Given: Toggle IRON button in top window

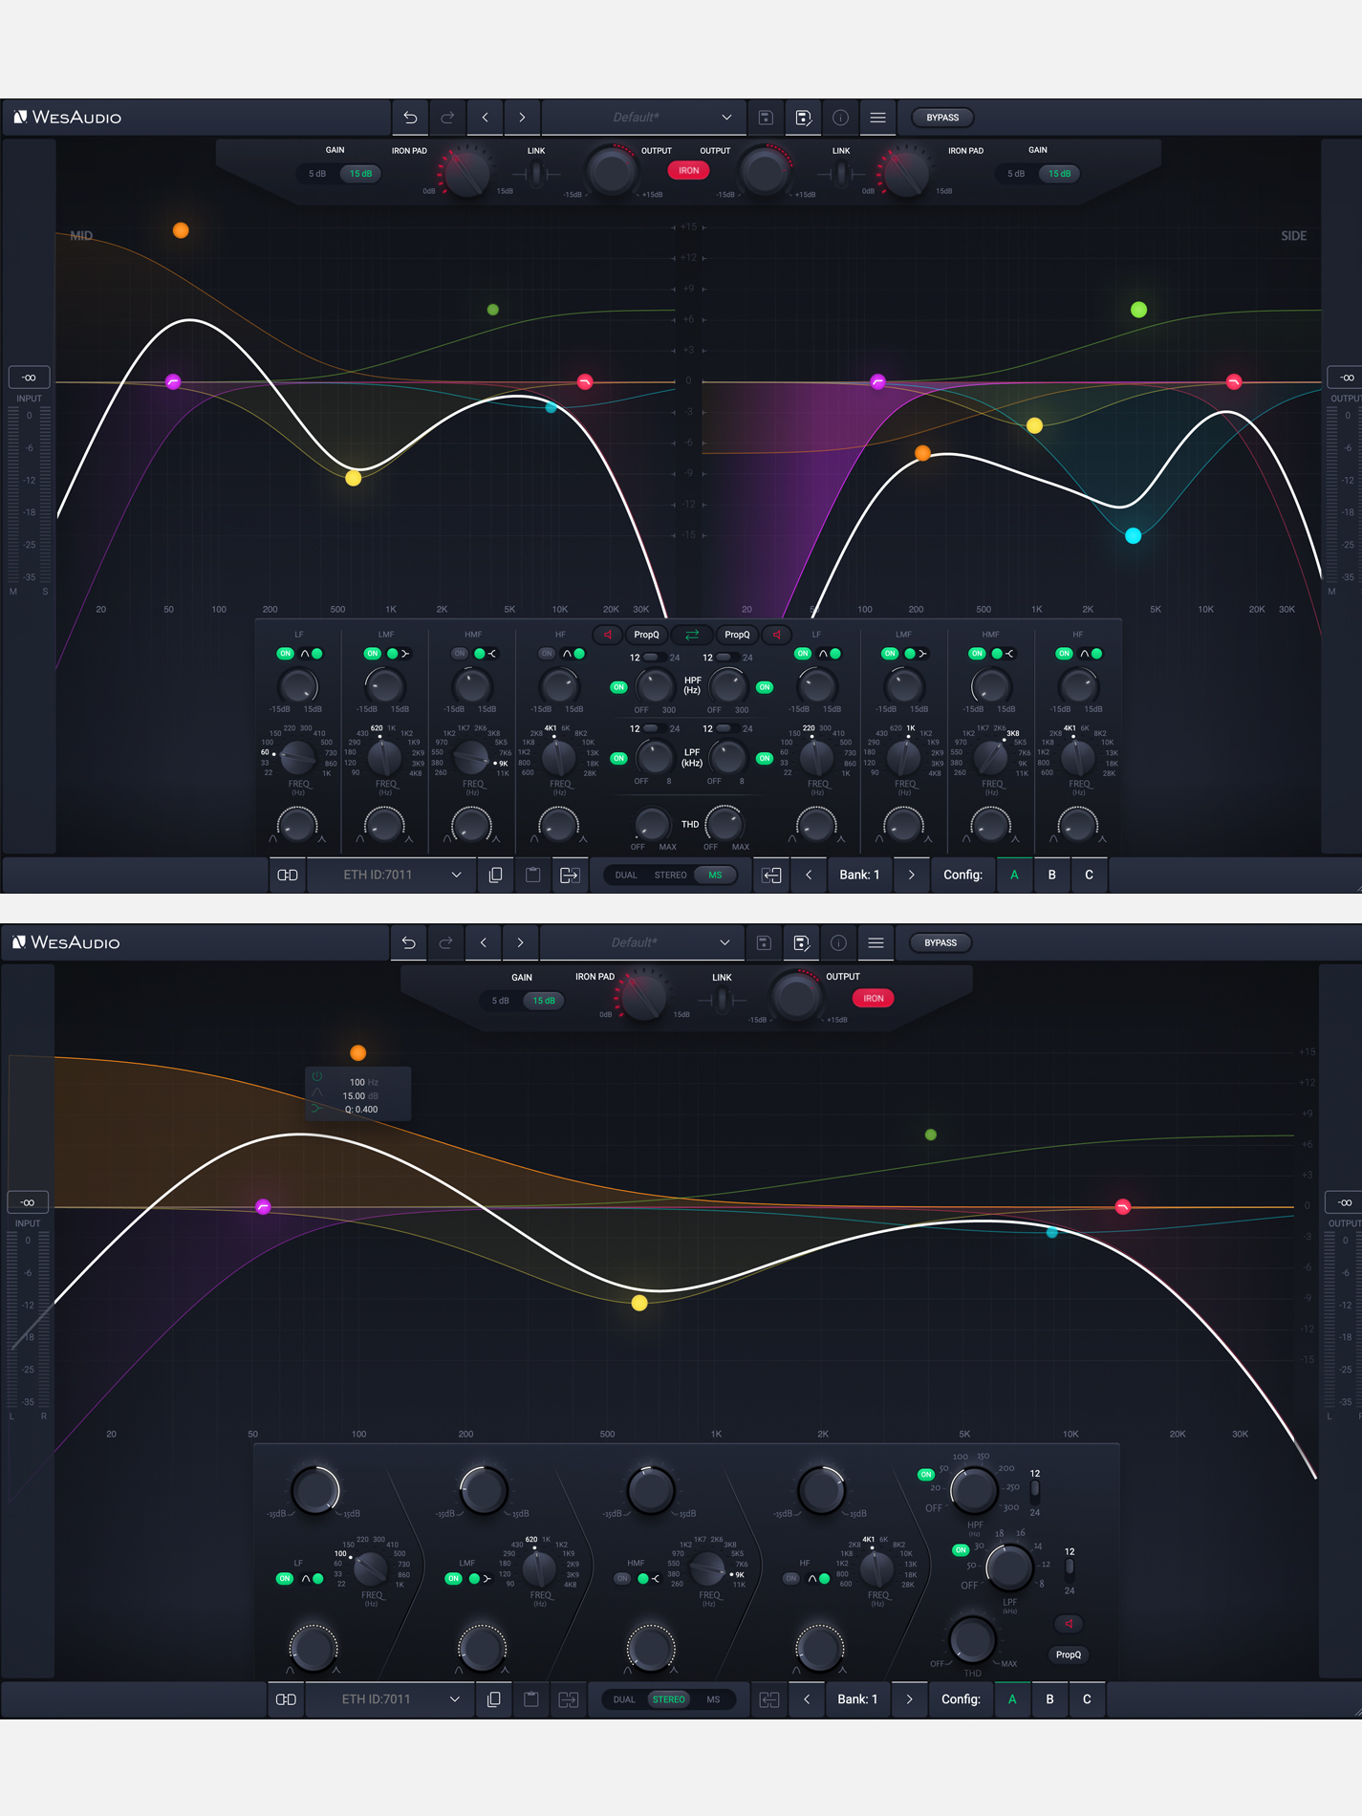Looking at the screenshot, I should pyautogui.click(x=689, y=170).
